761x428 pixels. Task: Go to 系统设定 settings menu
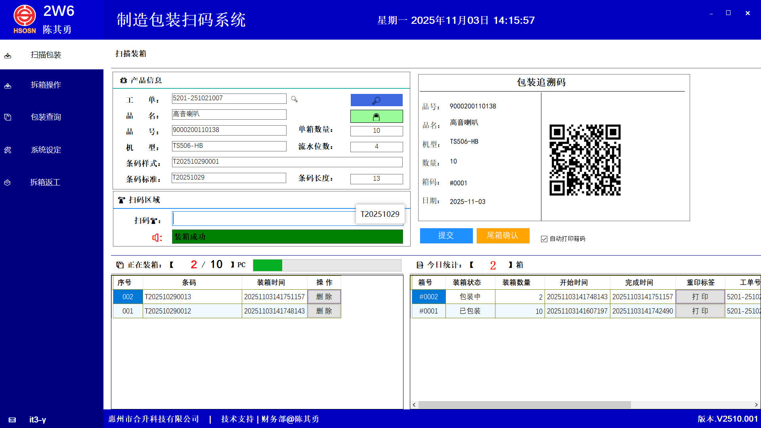click(x=46, y=150)
